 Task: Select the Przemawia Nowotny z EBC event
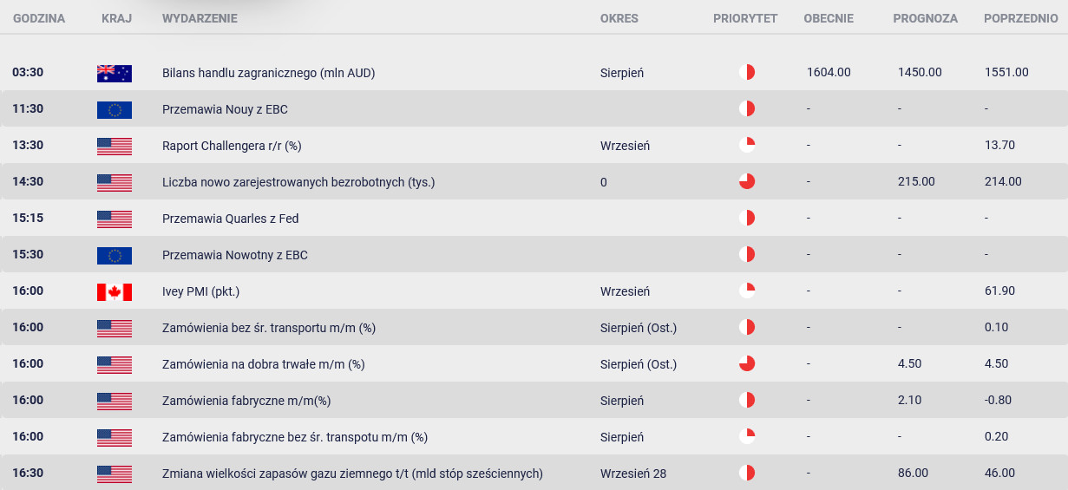(x=235, y=255)
